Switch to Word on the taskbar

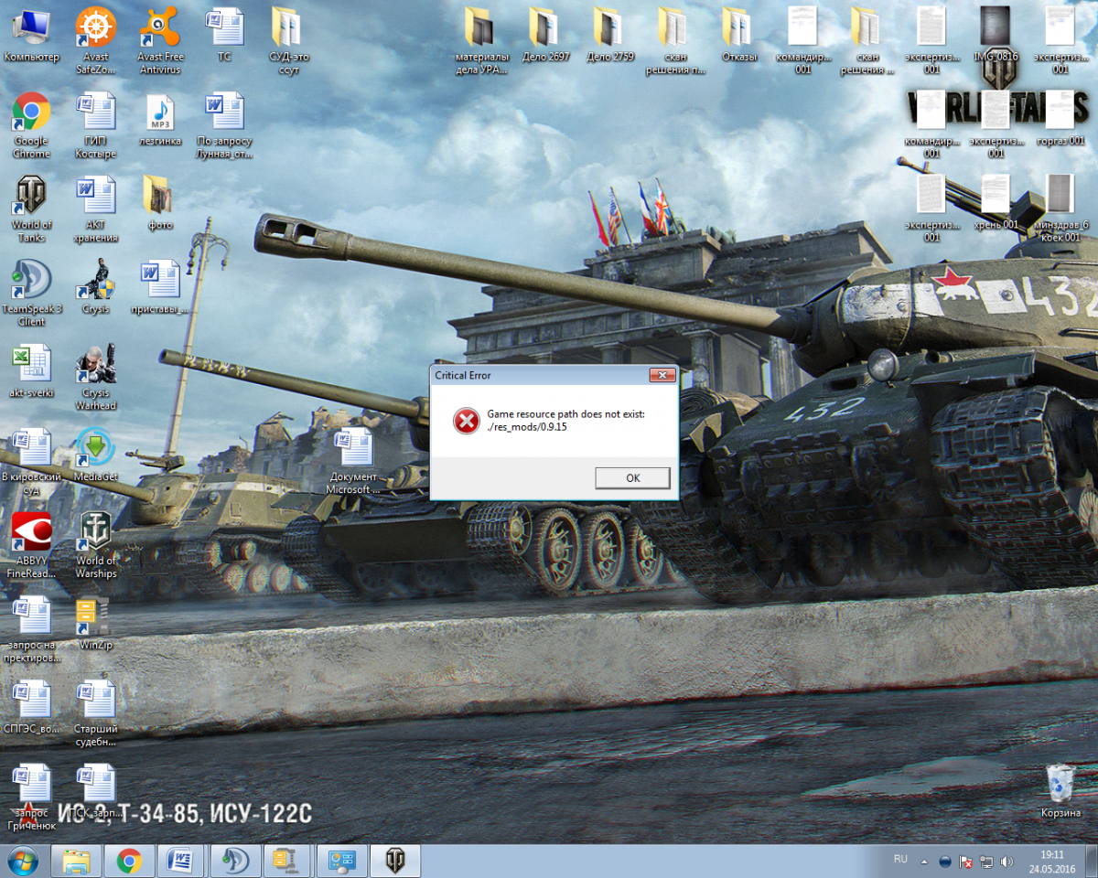pos(181,862)
